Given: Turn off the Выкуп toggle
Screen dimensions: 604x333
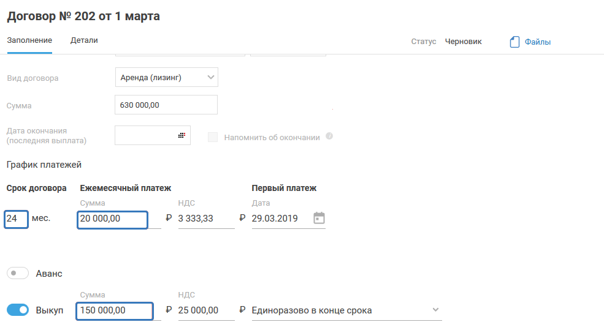Looking at the screenshot, I should (18, 310).
